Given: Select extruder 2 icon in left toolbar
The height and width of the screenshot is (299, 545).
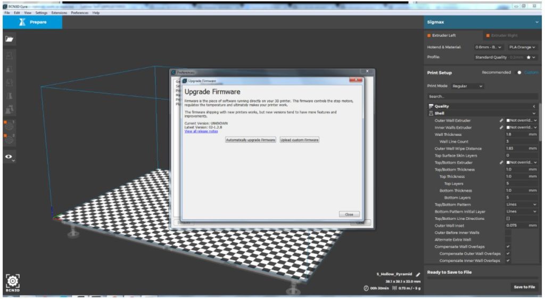Looking at the screenshot, I should [x=9, y=139].
